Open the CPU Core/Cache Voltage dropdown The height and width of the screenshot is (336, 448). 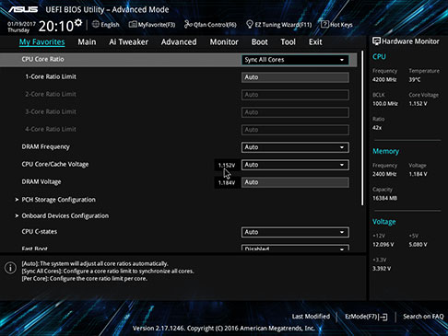click(x=295, y=165)
